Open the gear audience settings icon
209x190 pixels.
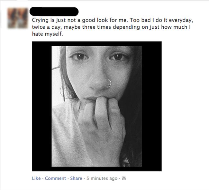(x=124, y=178)
